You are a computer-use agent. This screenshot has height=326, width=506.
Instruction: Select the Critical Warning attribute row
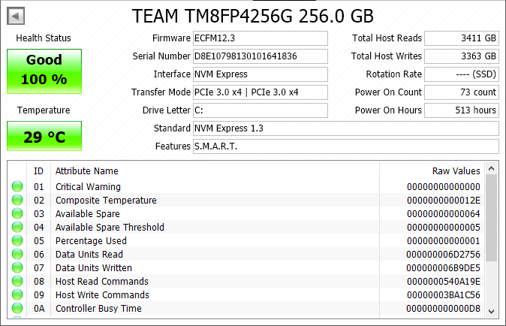246,186
